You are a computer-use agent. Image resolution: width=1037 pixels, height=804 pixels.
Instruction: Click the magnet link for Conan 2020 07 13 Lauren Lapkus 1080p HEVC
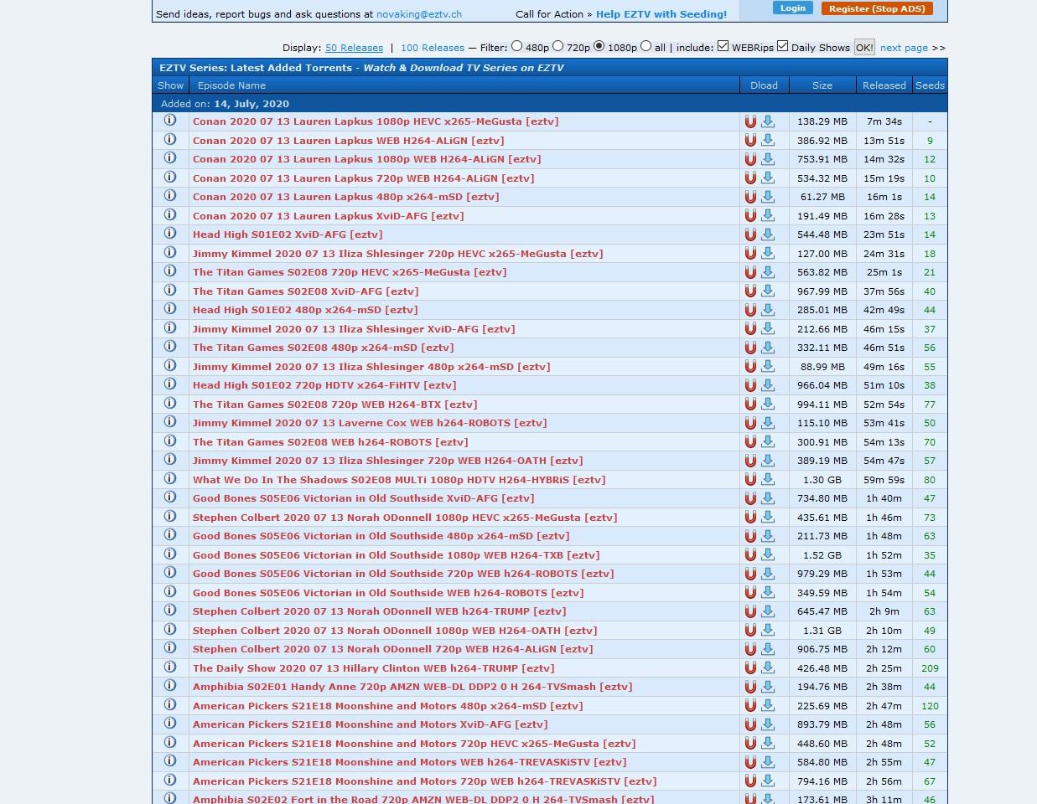pyautogui.click(x=751, y=121)
